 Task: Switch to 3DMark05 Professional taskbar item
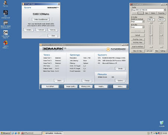53,133
